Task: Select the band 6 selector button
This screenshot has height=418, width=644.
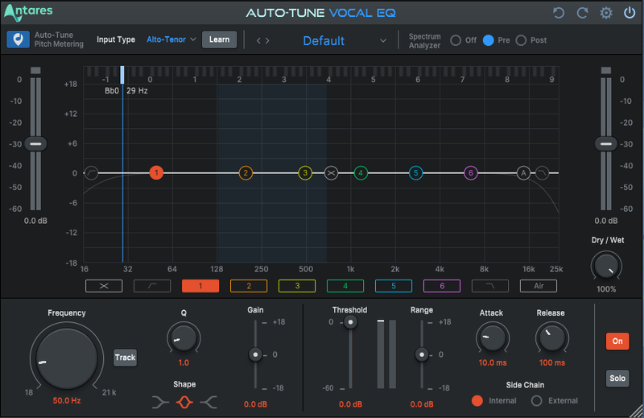Action: 442,286
